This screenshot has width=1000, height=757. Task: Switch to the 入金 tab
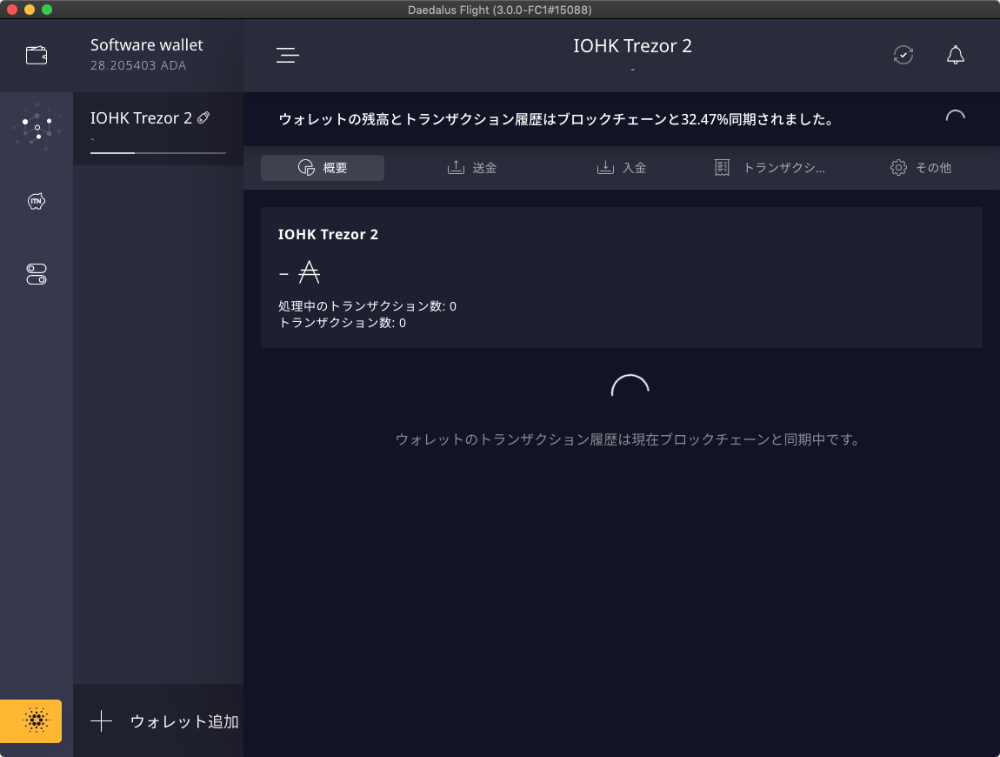[x=622, y=168]
